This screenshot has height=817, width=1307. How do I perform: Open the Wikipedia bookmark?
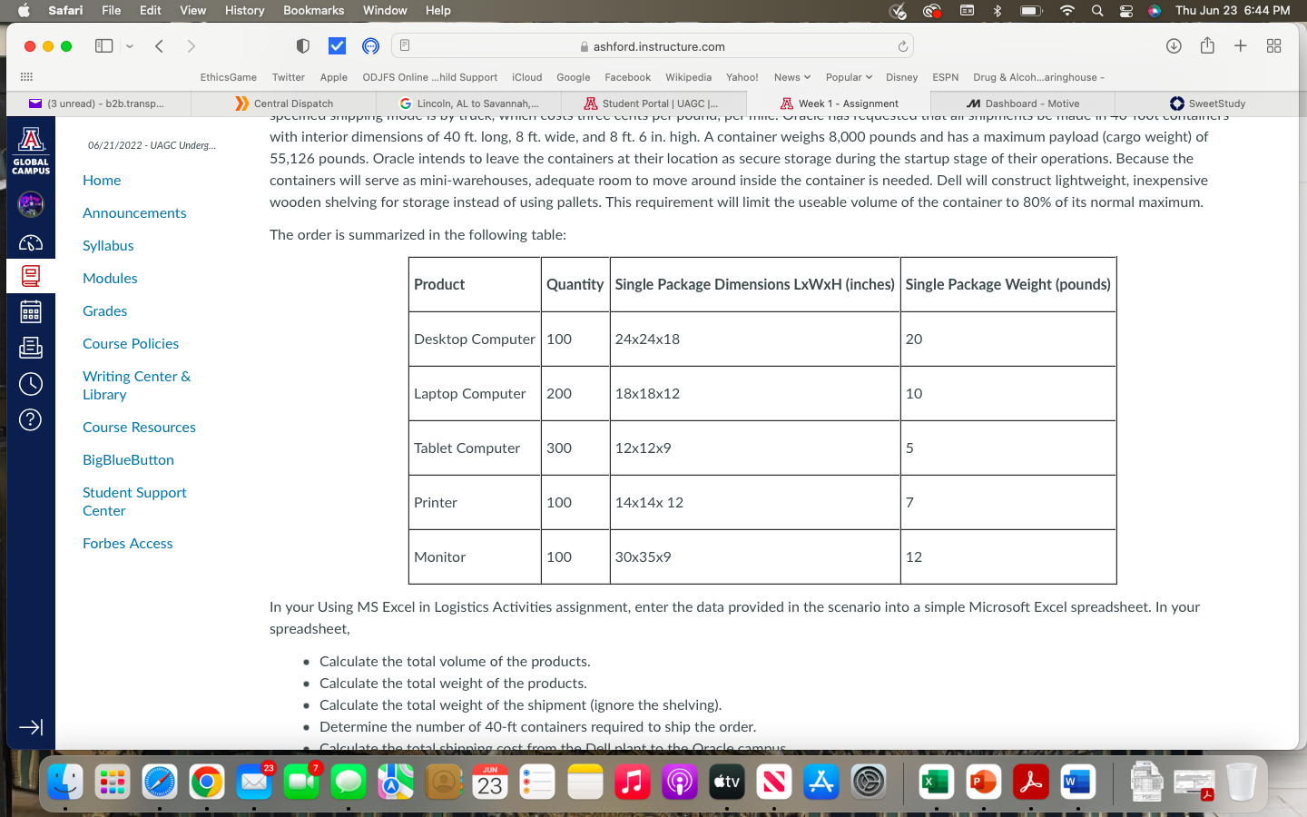[688, 77]
